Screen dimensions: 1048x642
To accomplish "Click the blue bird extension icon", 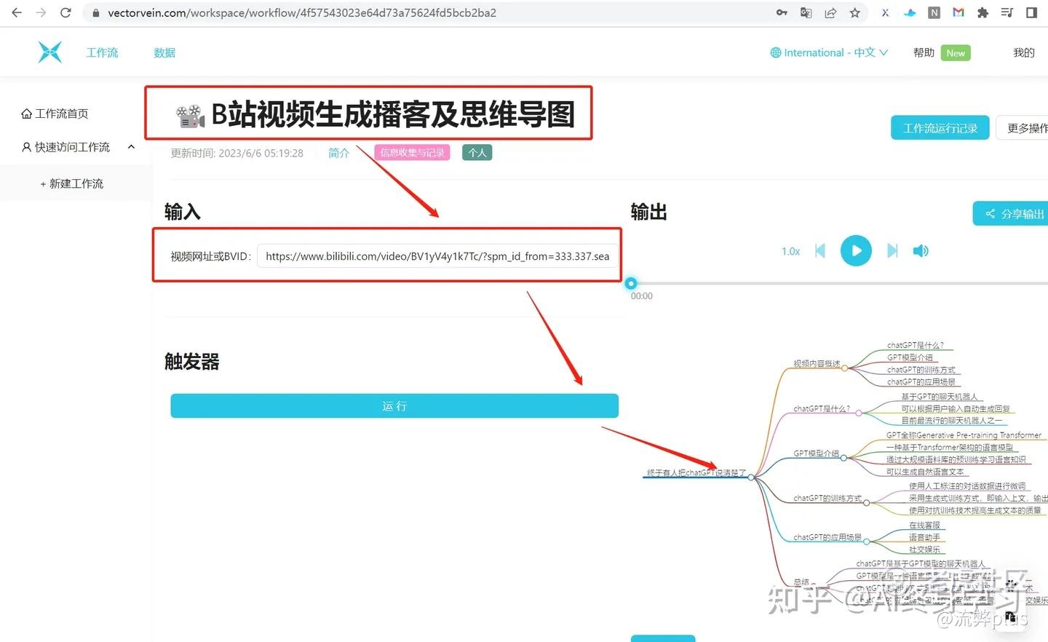I will click(x=910, y=12).
